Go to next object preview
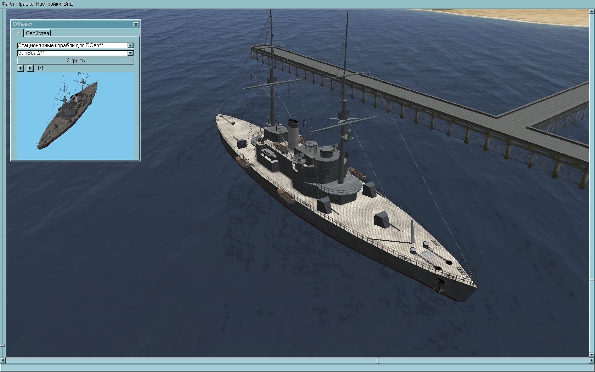Viewport: 595px width, 372px height. (30, 68)
